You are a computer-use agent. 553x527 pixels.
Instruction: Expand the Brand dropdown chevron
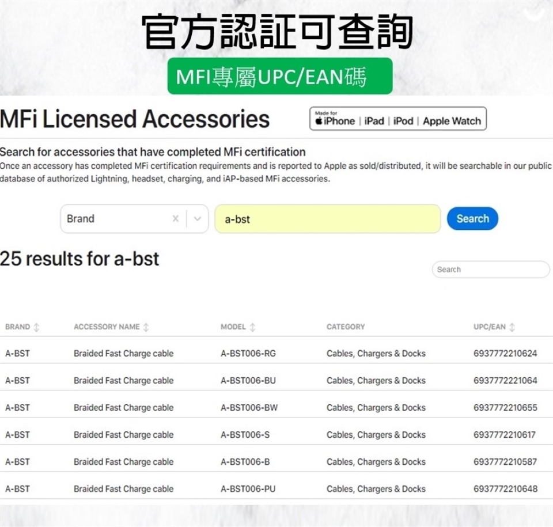click(198, 219)
